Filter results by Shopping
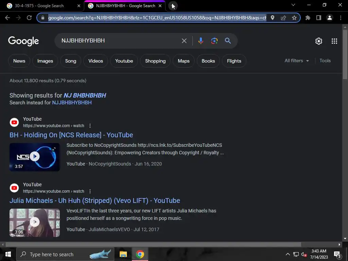This screenshot has width=348, height=261. pyautogui.click(x=155, y=61)
